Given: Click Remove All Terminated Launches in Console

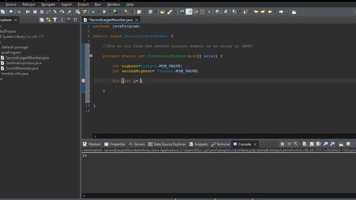Looking at the screenshot, I should [x=295, y=144].
